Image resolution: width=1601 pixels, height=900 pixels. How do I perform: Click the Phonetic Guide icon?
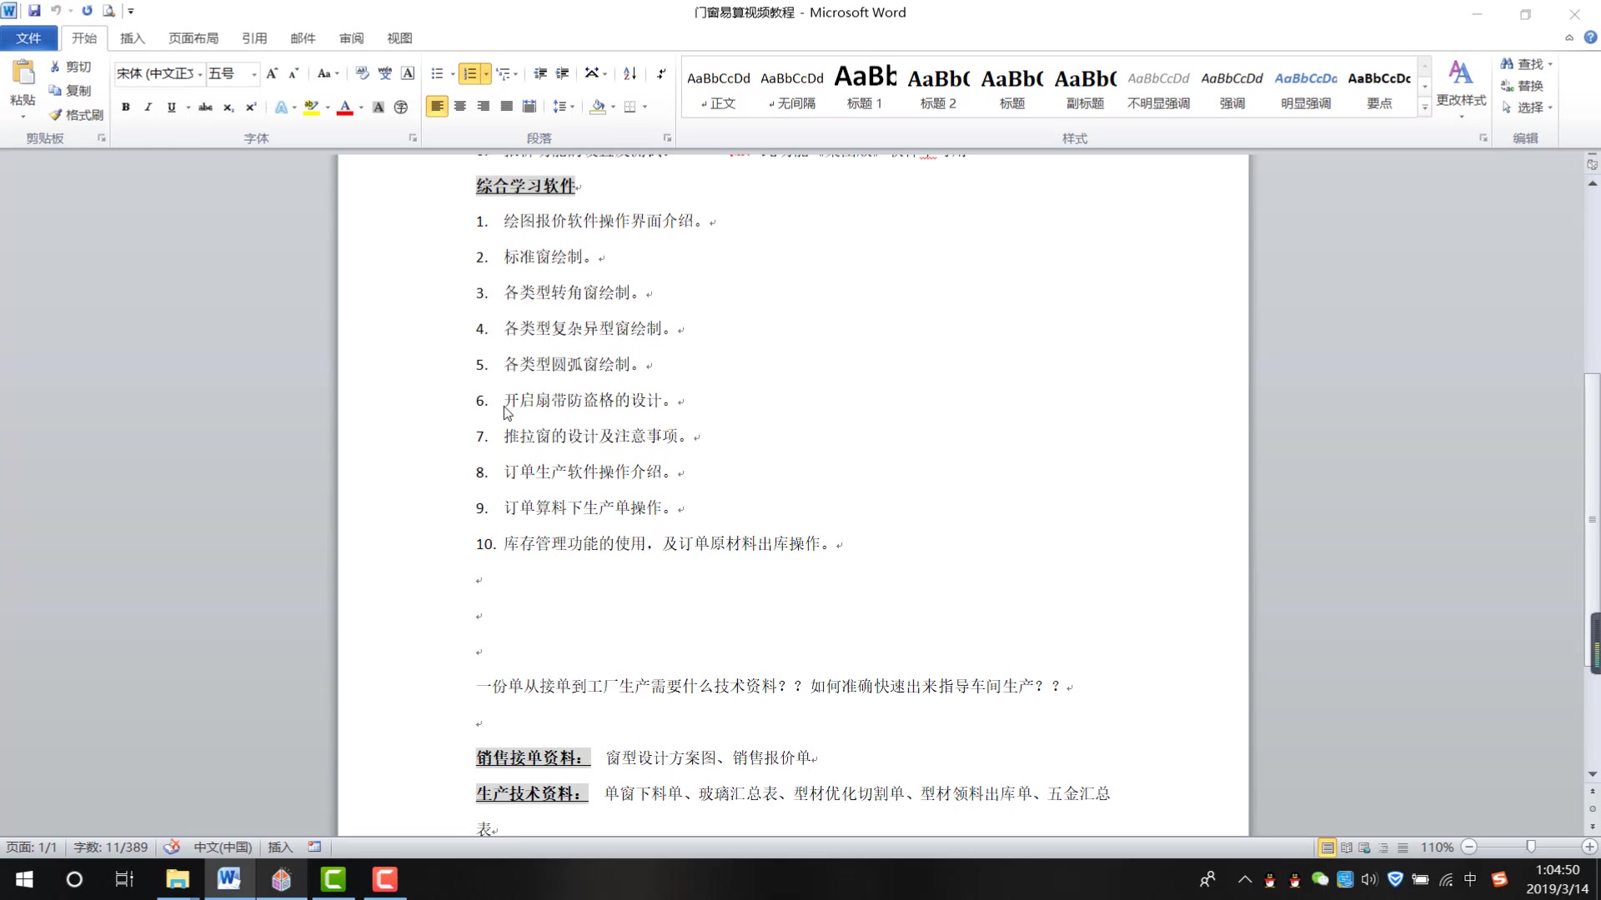point(384,73)
